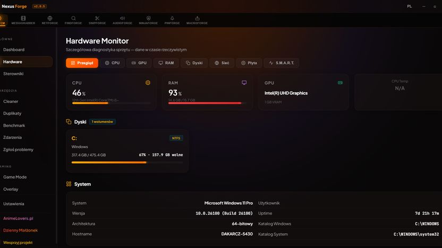Image resolution: width=442 pixels, height=248 pixels.
Task: Click the Nexus Forge app title
Action: pos(14,6)
